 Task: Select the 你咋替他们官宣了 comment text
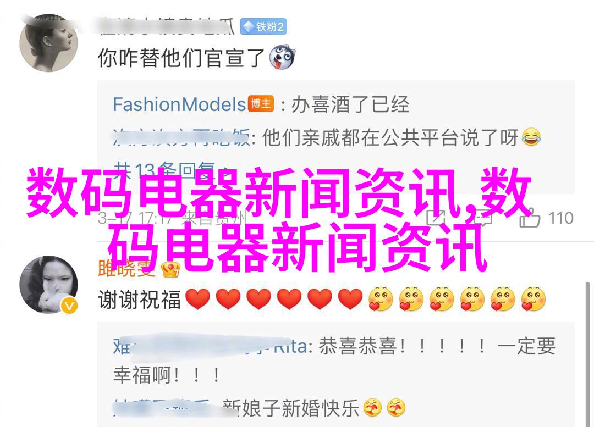tap(181, 58)
